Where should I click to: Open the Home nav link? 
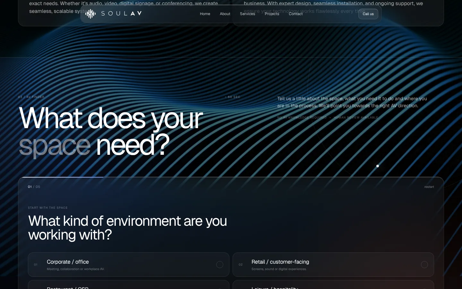205,14
